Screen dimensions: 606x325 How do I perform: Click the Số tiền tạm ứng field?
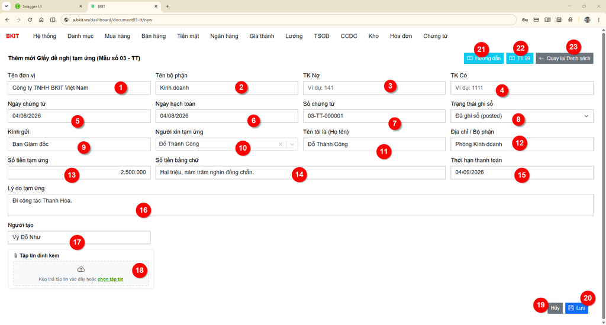(x=79, y=173)
